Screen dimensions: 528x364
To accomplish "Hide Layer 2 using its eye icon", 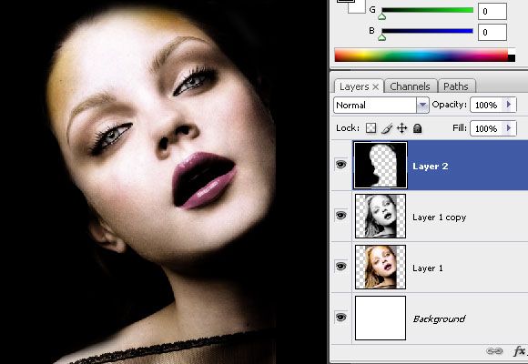I will click(x=340, y=165).
